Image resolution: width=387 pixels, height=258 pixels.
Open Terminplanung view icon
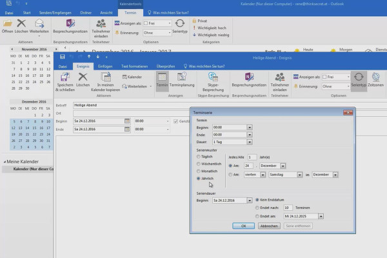point(182,77)
